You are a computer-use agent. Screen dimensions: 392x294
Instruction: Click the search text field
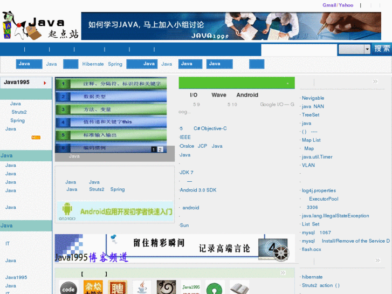click(299, 49)
